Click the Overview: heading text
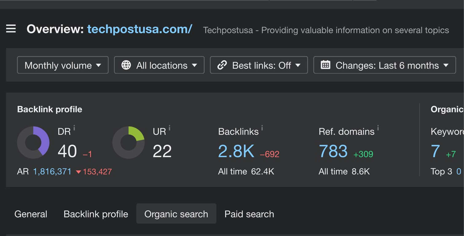This screenshot has height=236, width=464. pos(55,29)
